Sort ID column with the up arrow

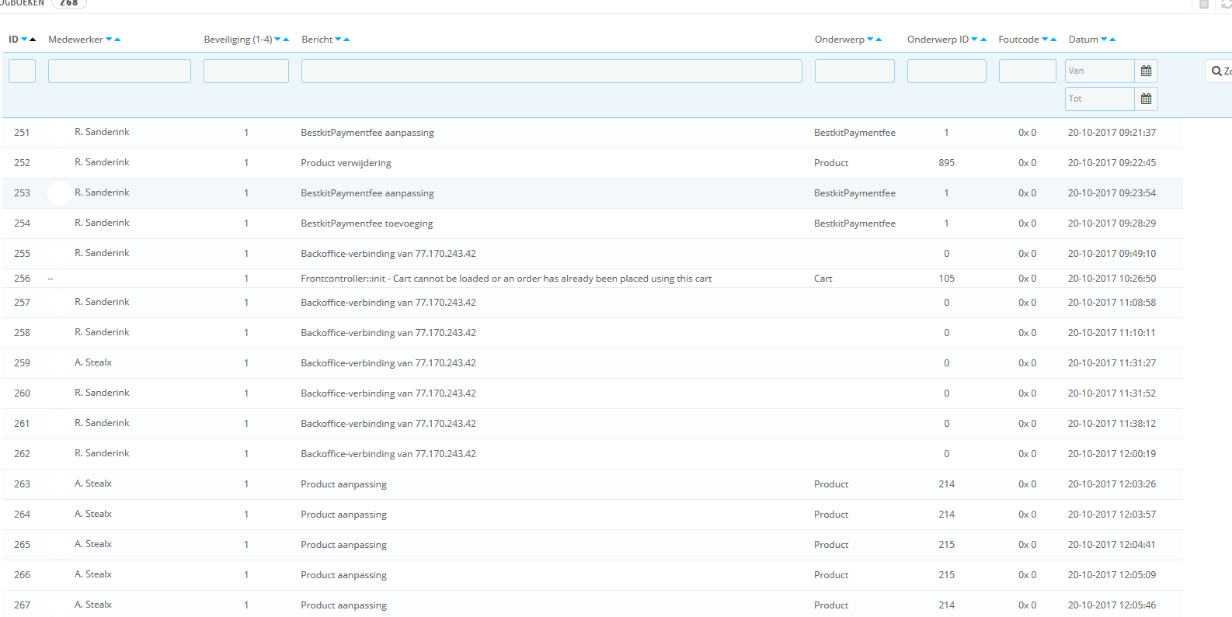33,40
